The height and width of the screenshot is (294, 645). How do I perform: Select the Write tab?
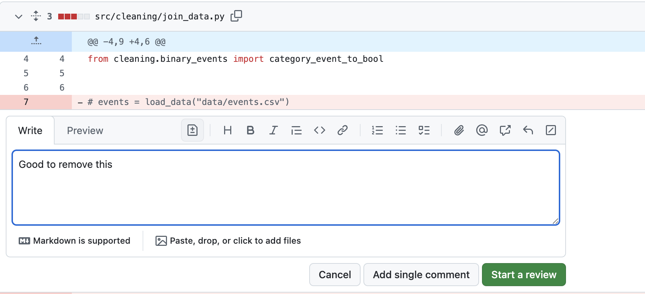tap(30, 130)
